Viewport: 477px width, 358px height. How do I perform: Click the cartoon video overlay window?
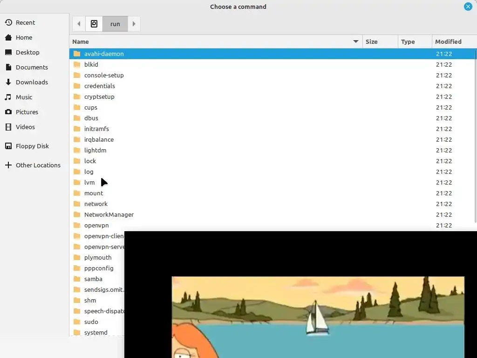click(300, 295)
